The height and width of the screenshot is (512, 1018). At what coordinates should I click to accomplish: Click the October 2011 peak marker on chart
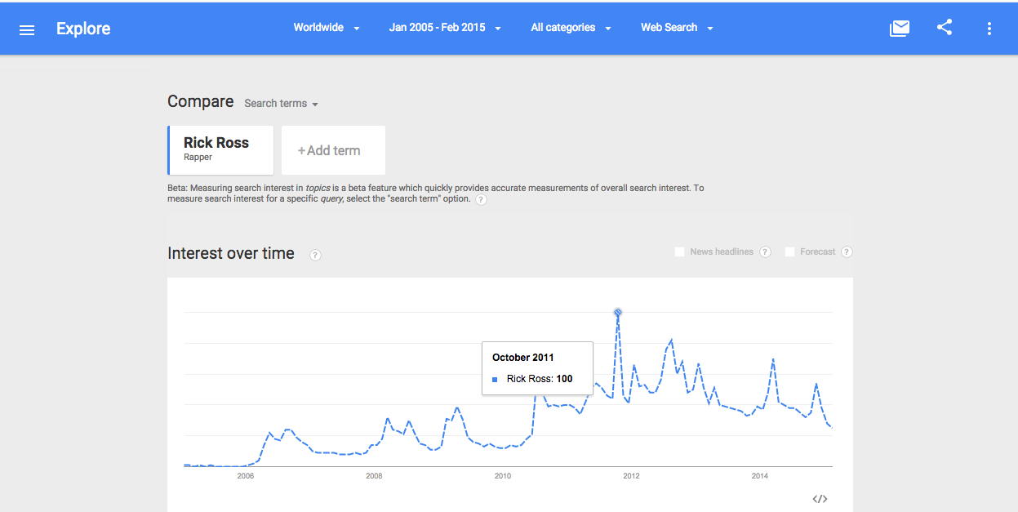pyautogui.click(x=618, y=312)
